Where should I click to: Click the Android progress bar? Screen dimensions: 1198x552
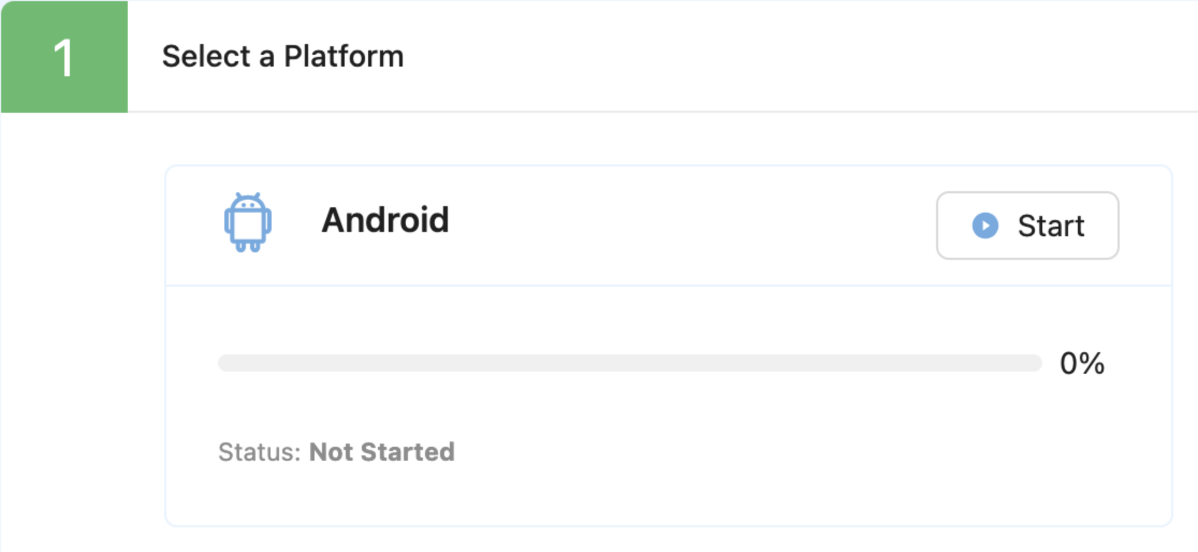[x=629, y=363]
